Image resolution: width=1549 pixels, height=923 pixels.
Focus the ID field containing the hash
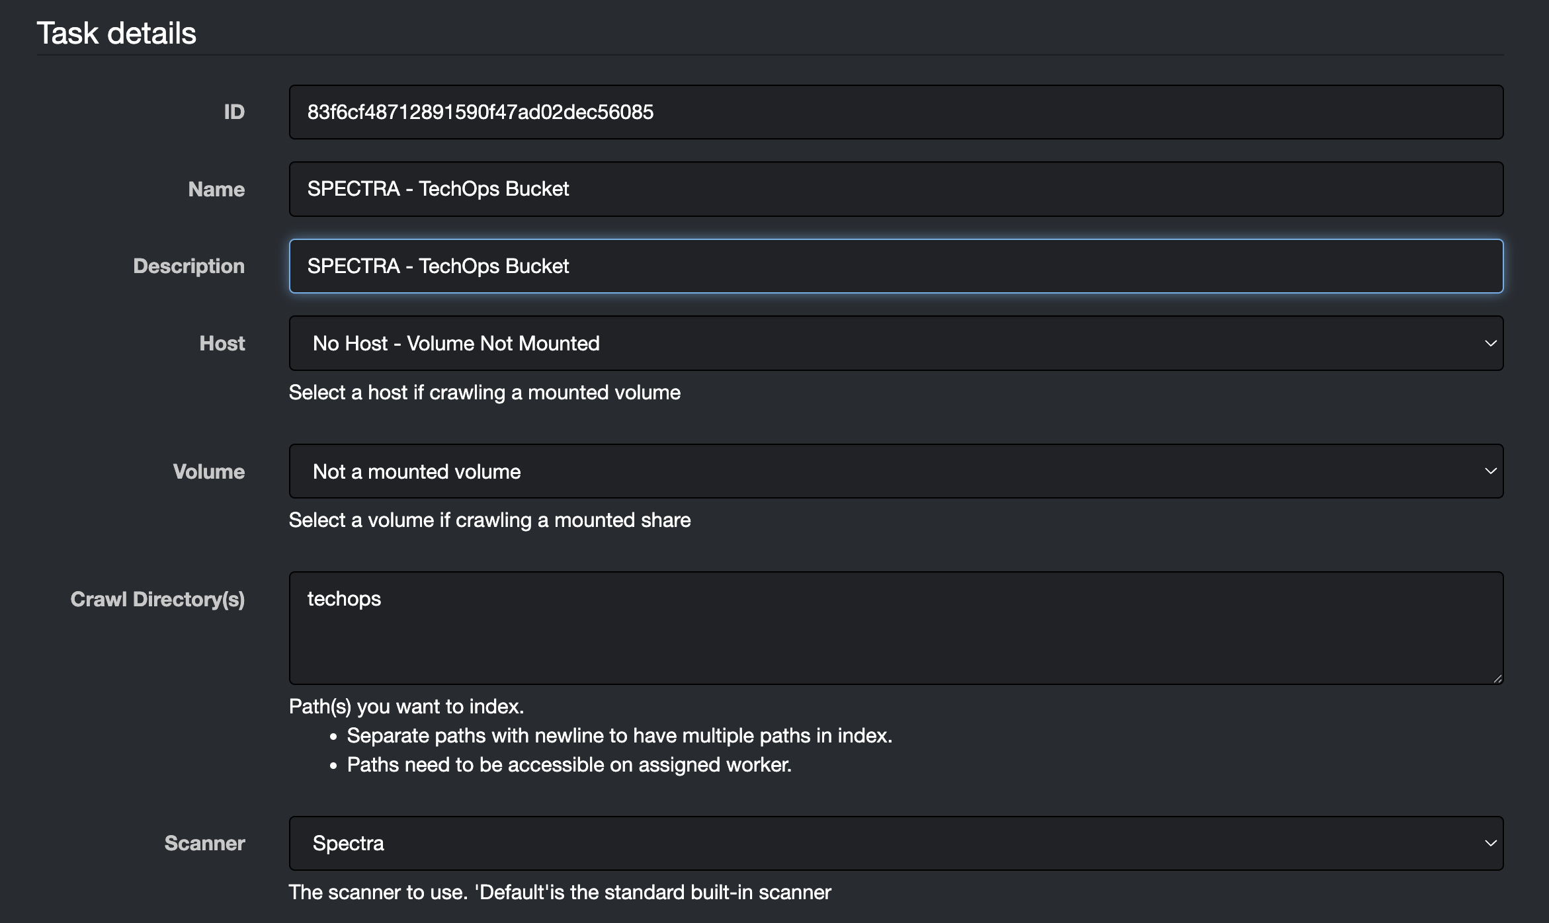click(896, 112)
